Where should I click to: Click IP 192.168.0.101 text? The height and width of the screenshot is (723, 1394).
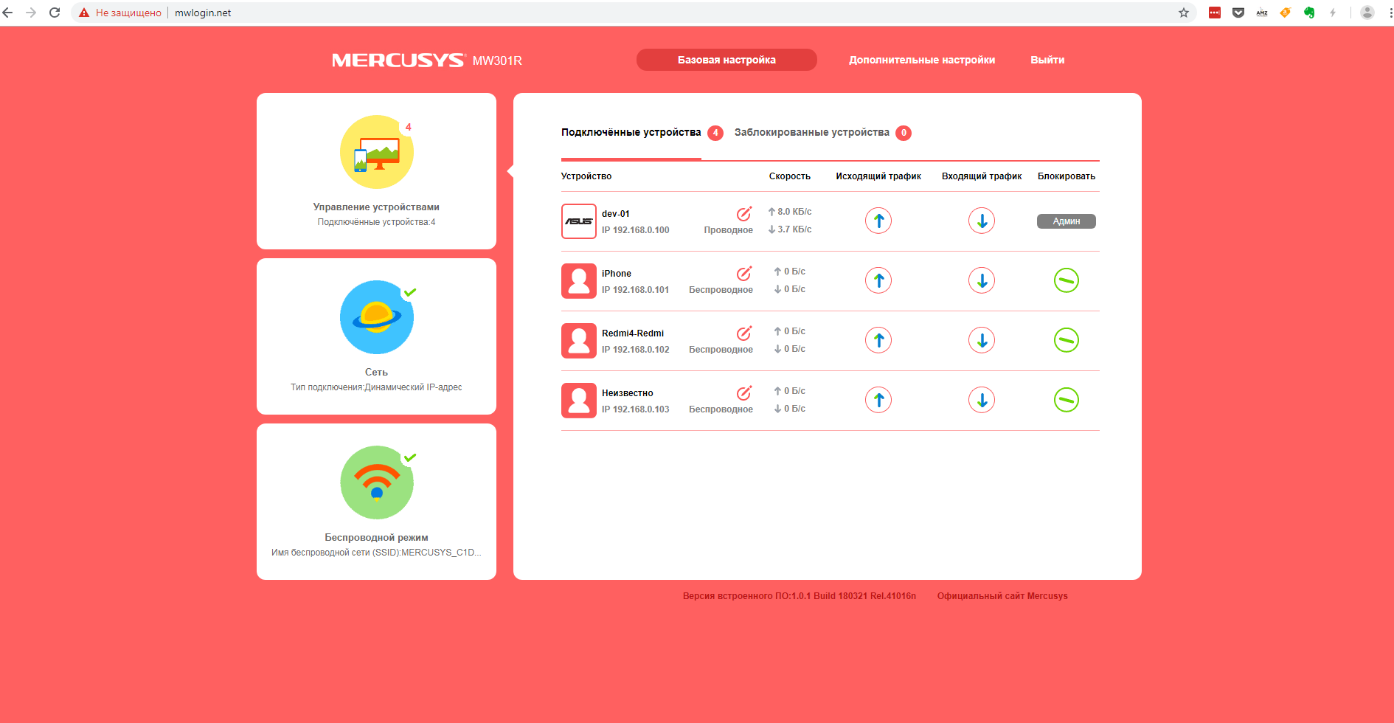pos(636,290)
